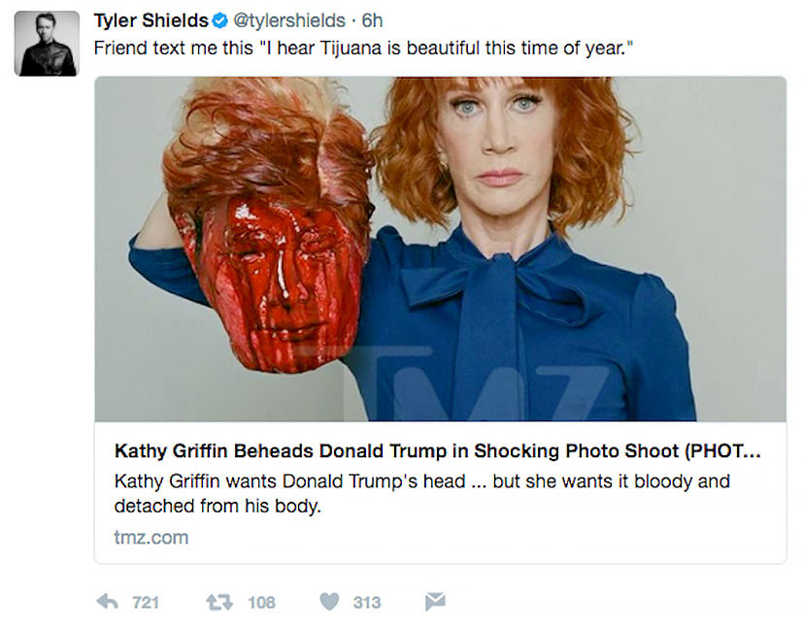Viewport: 803px width, 626px height.
Task: Retweet using the retweet arrows icon
Action: tap(219, 602)
